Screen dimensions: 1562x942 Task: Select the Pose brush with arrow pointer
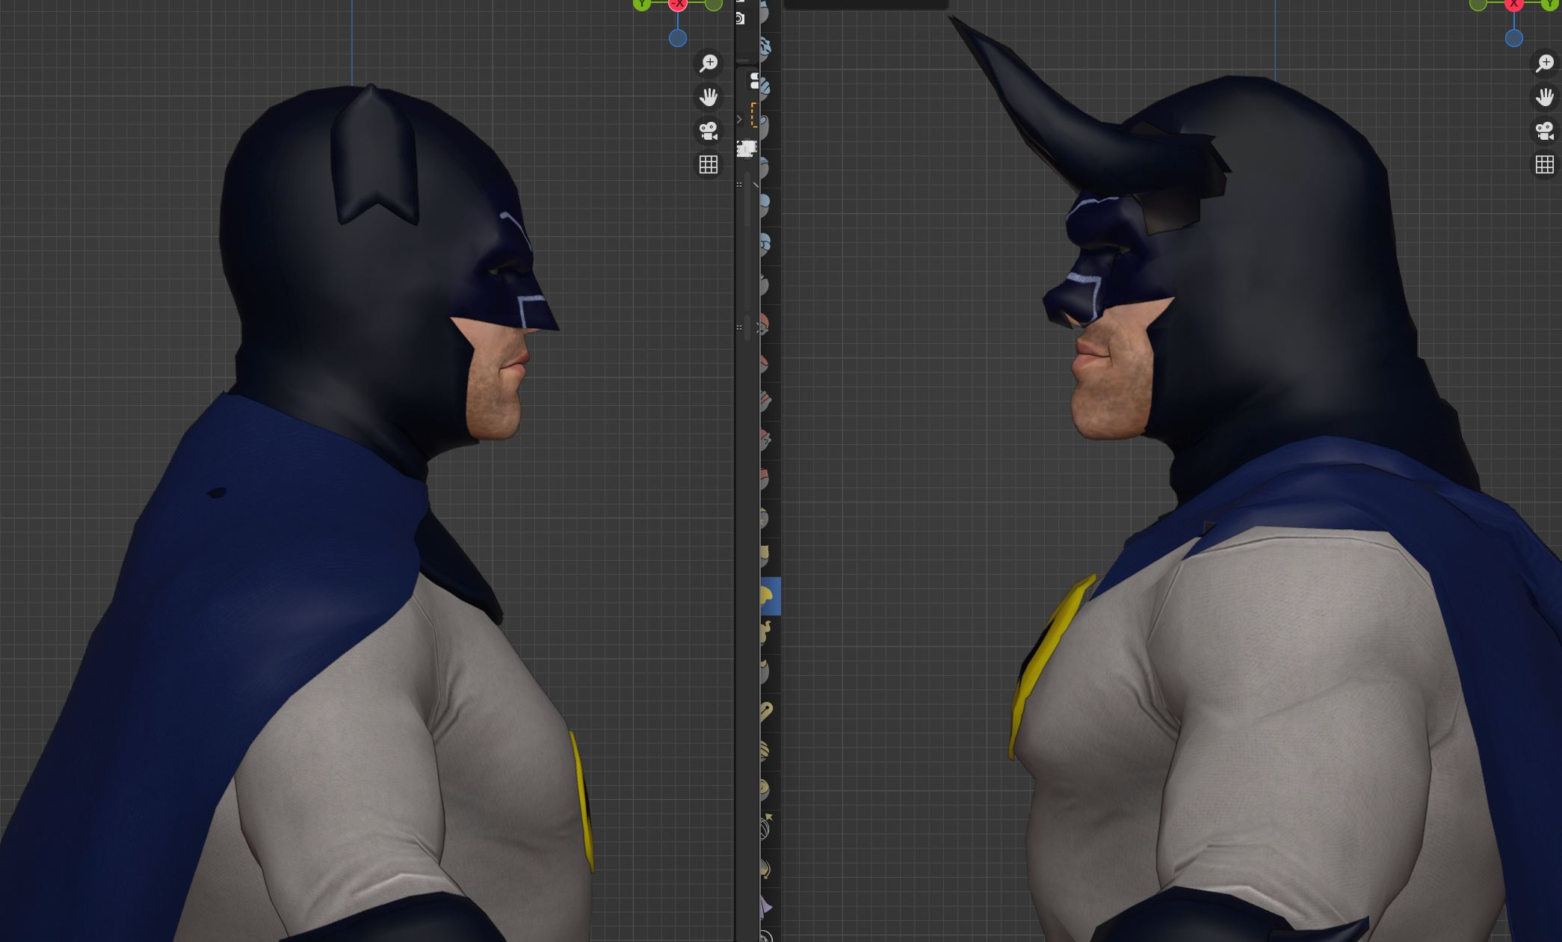tap(767, 828)
